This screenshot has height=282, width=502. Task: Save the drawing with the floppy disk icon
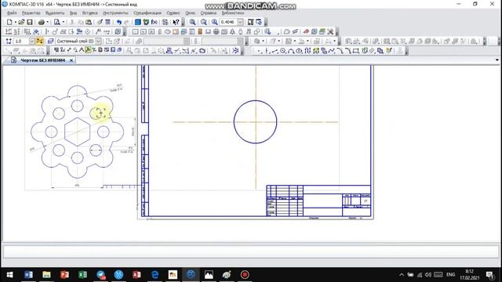pos(30,22)
